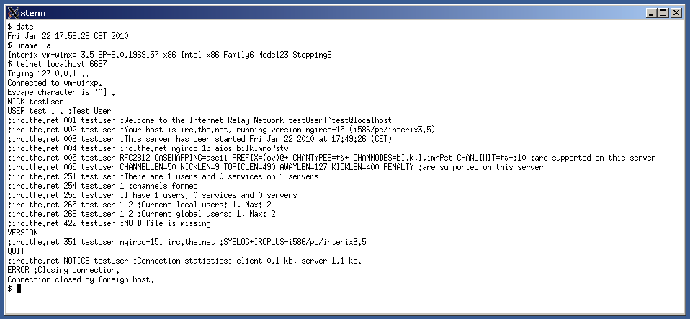This screenshot has height=319, width=690.
Task: Click the "VERSION" command line
Action: [22, 233]
